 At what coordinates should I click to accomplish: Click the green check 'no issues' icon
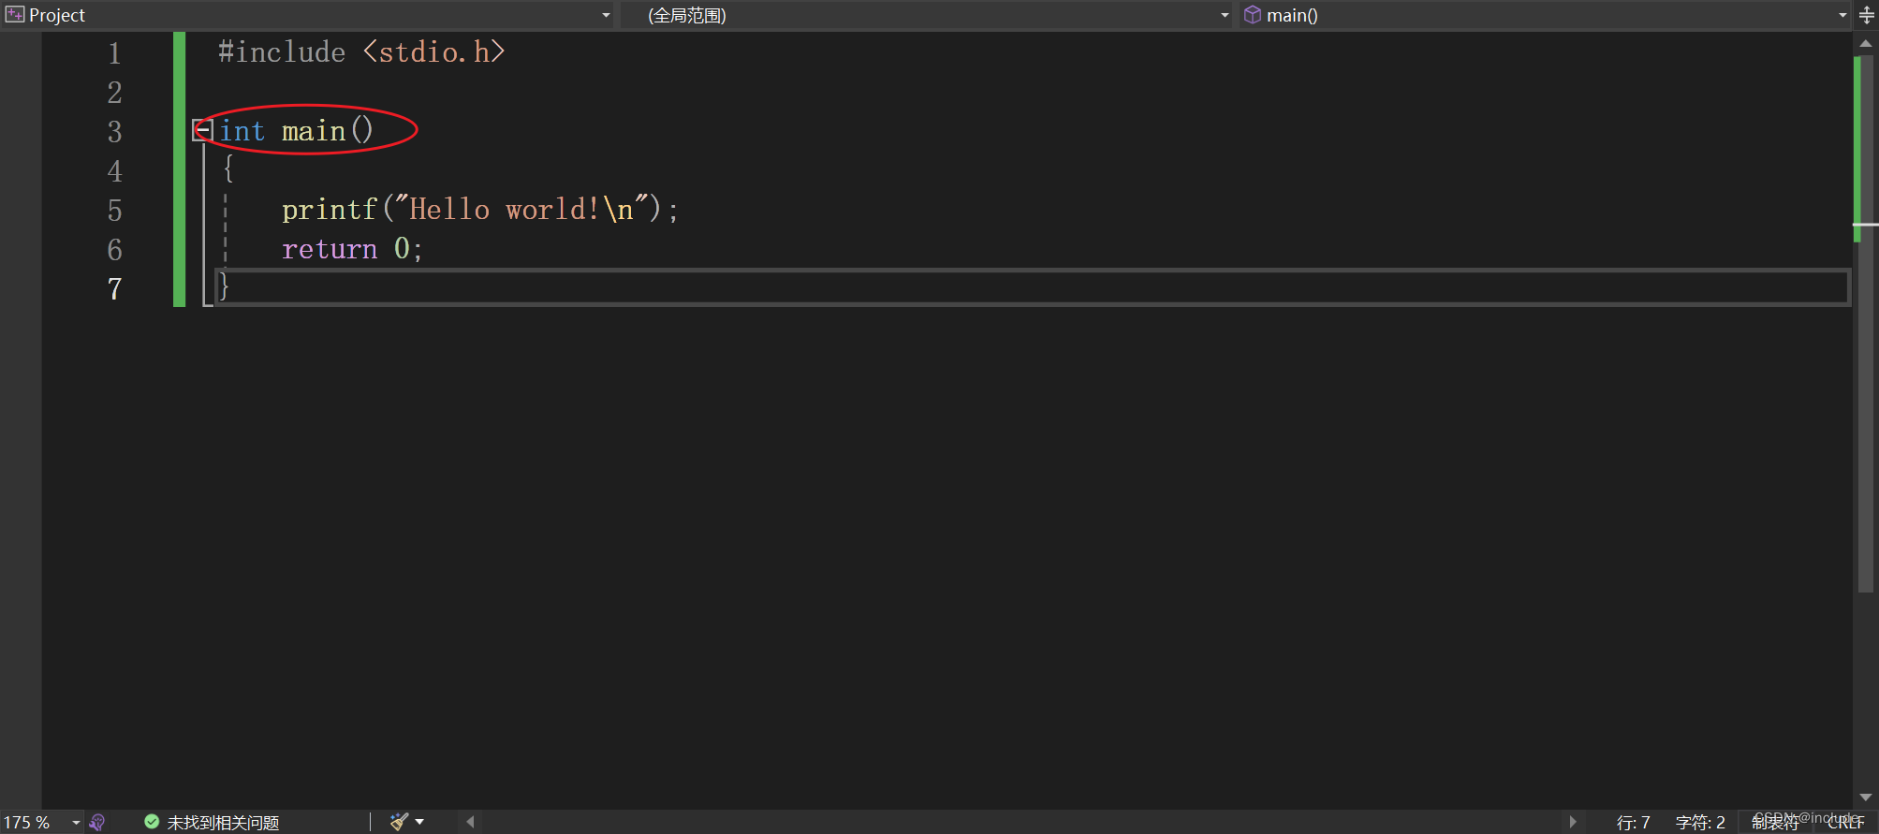[x=152, y=821]
